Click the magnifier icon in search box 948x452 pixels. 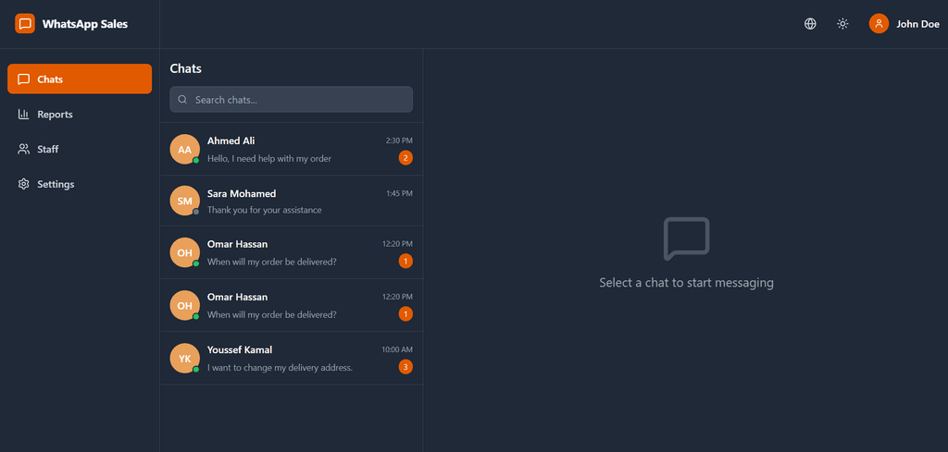(x=183, y=100)
